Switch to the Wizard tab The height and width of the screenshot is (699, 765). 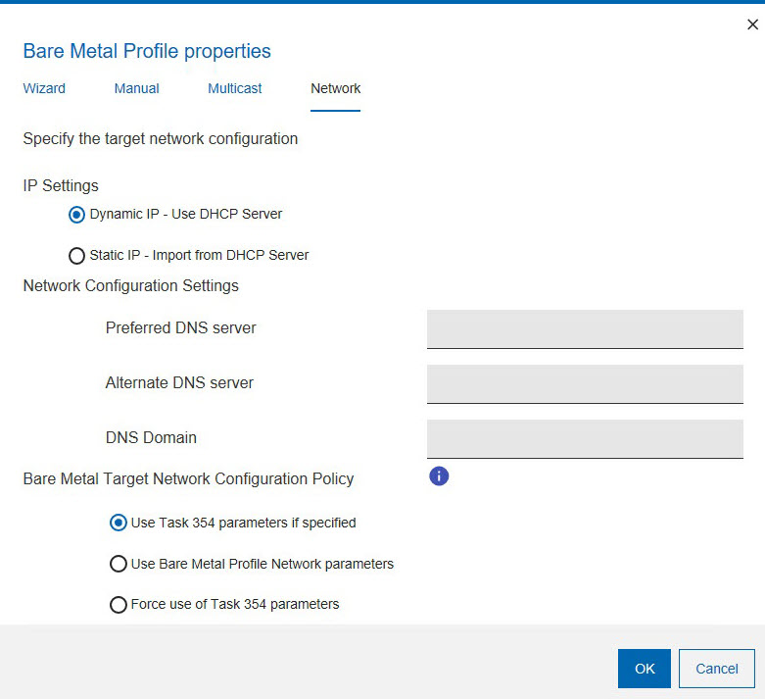tap(44, 88)
